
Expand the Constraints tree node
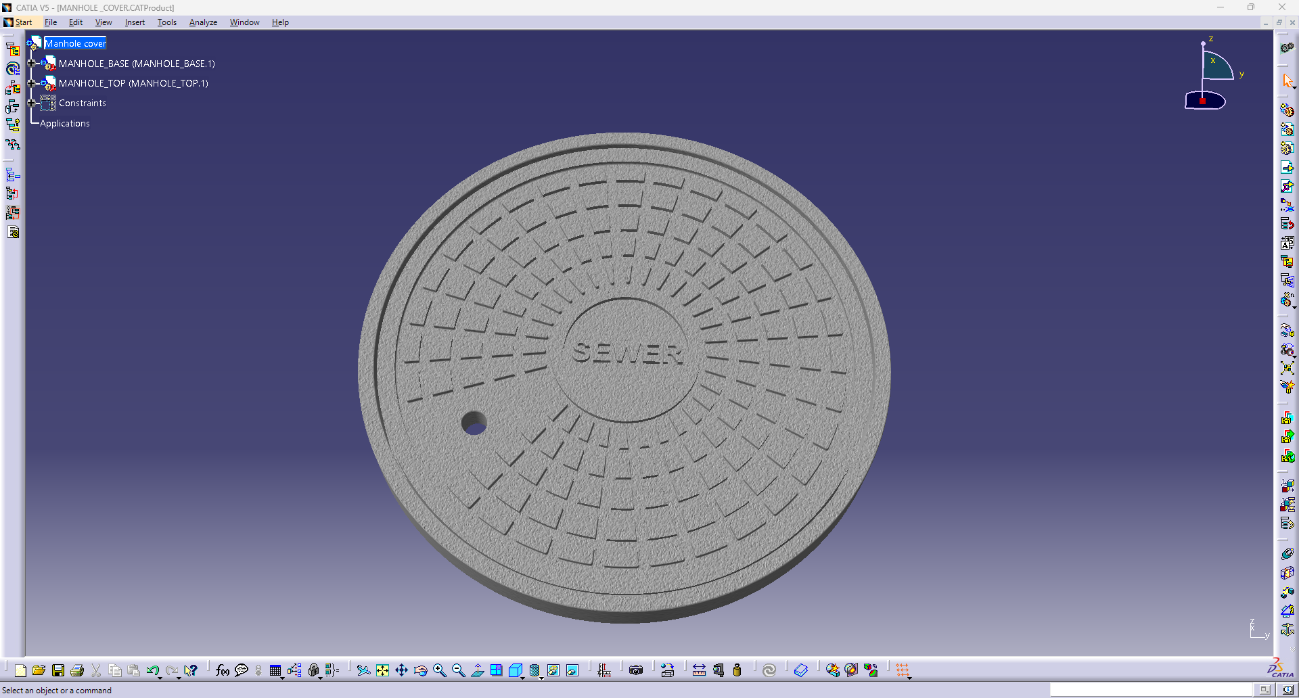pyautogui.click(x=31, y=103)
